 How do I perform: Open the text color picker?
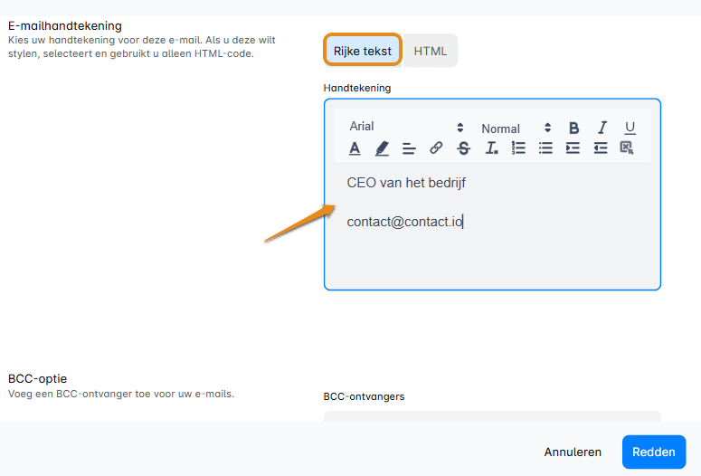(355, 148)
